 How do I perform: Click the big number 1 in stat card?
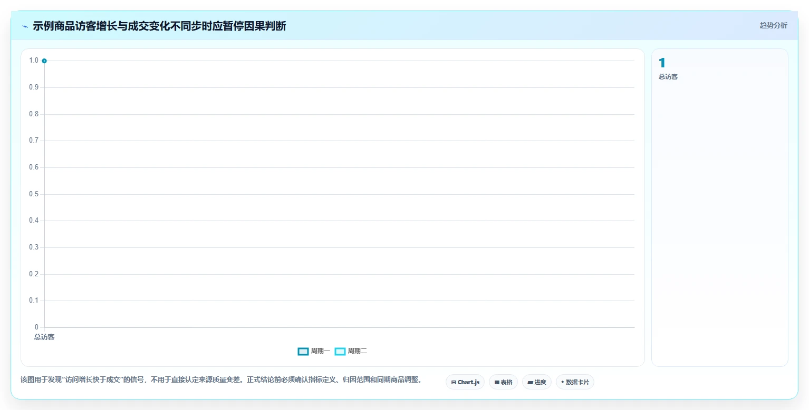[x=662, y=63]
